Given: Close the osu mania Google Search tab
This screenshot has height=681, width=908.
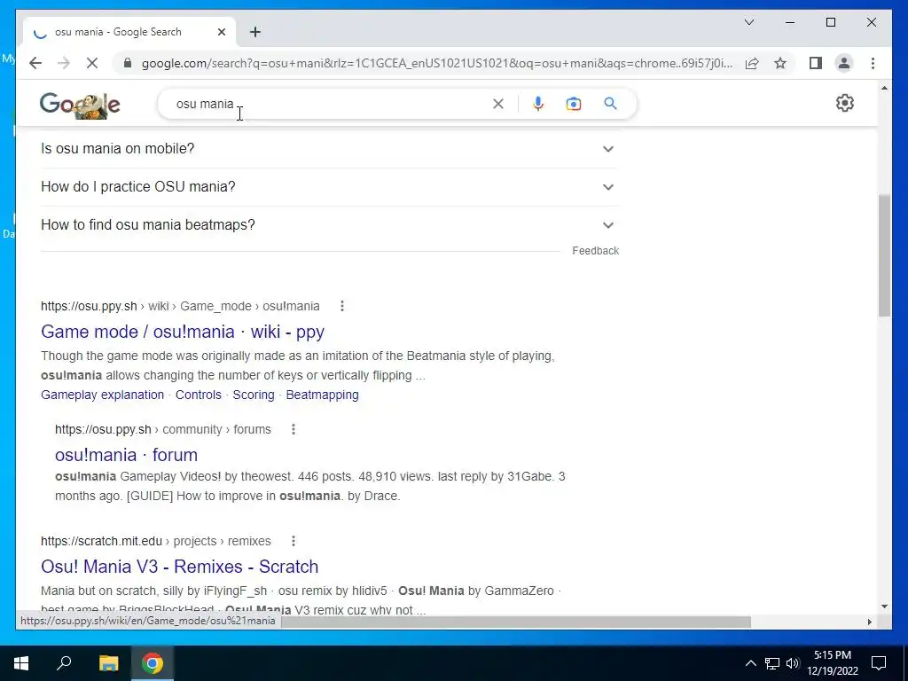Looking at the screenshot, I should click(x=221, y=32).
